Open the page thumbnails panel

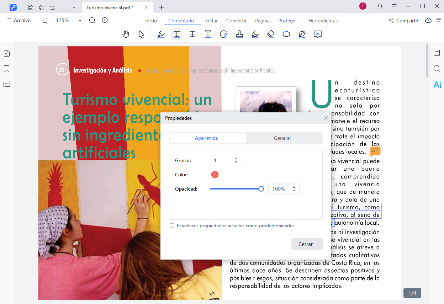tap(6, 53)
